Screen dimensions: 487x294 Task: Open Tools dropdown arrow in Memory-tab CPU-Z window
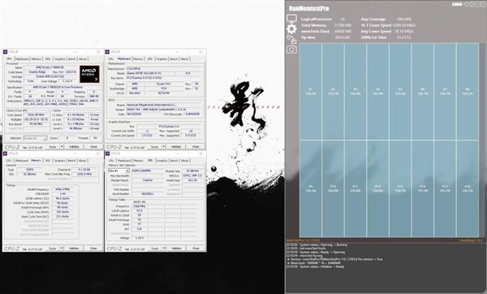[x=62, y=248]
